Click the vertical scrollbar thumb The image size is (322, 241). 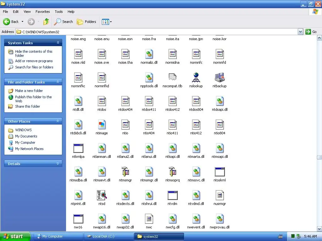tap(319, 157)
